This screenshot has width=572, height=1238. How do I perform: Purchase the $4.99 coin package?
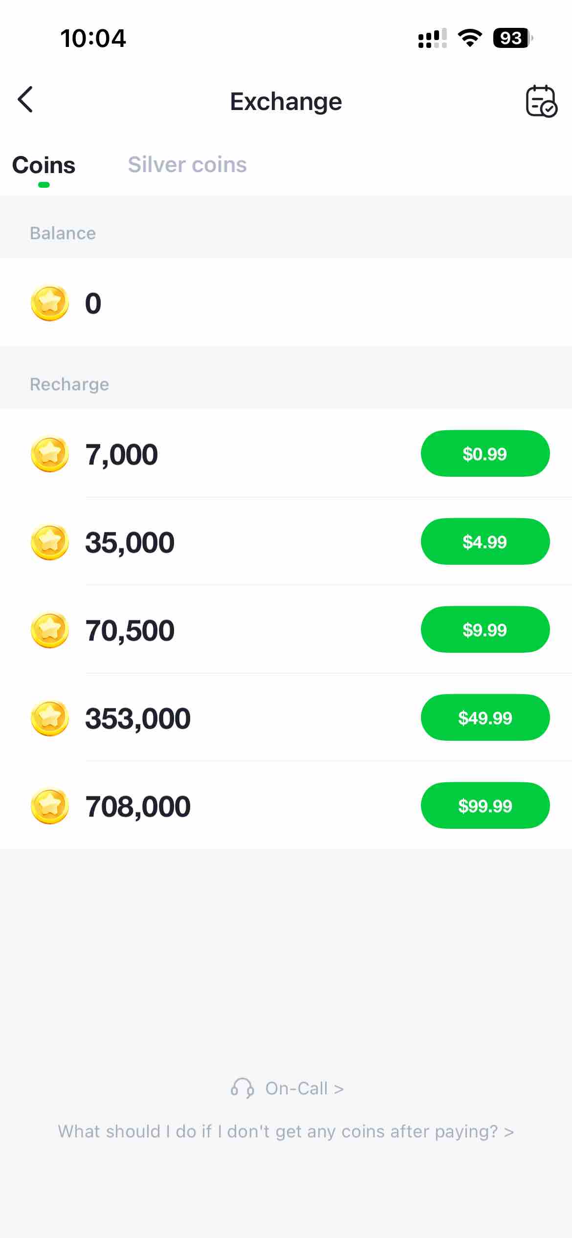484,542
